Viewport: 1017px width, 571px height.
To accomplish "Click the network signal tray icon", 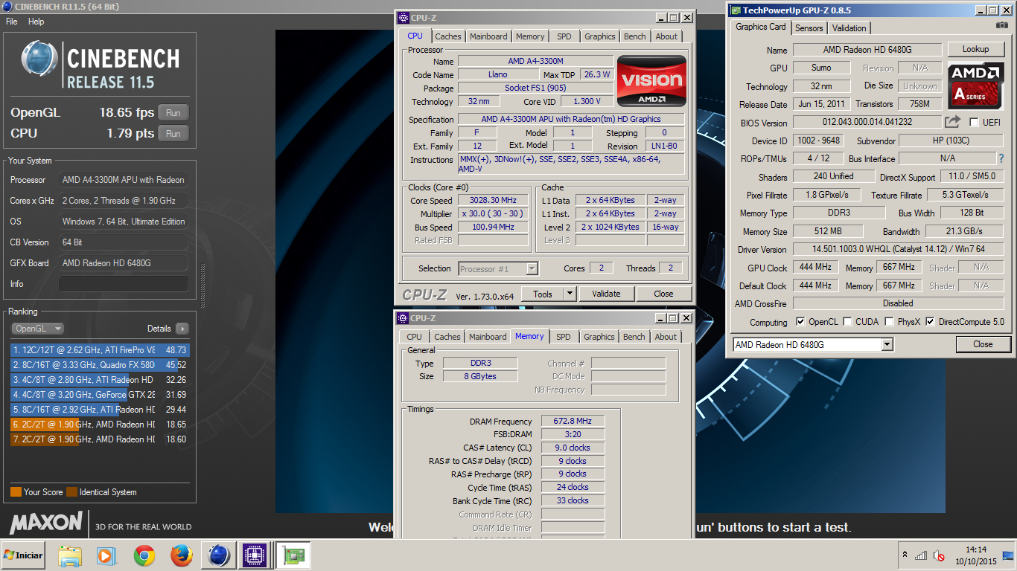I will pyautogui.click(x=921, y=555).
